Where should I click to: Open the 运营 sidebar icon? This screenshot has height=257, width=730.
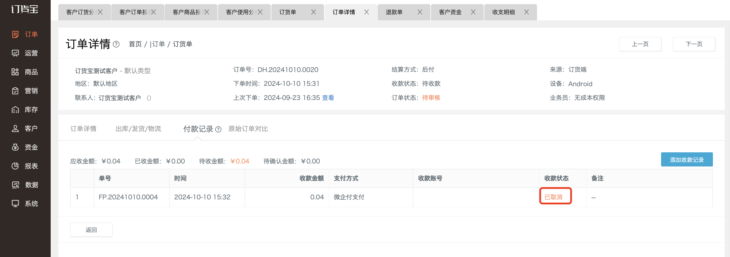15,53
